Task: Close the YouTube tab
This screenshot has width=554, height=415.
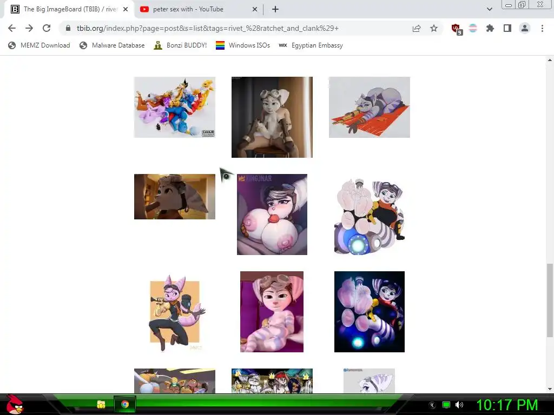Action: click(x=254, y=9)
